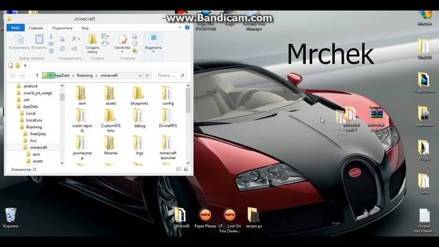Viewport: 439px width, 247px height.
Task: Click Roaming in the address breadcrumb
Action: (84, 75)
